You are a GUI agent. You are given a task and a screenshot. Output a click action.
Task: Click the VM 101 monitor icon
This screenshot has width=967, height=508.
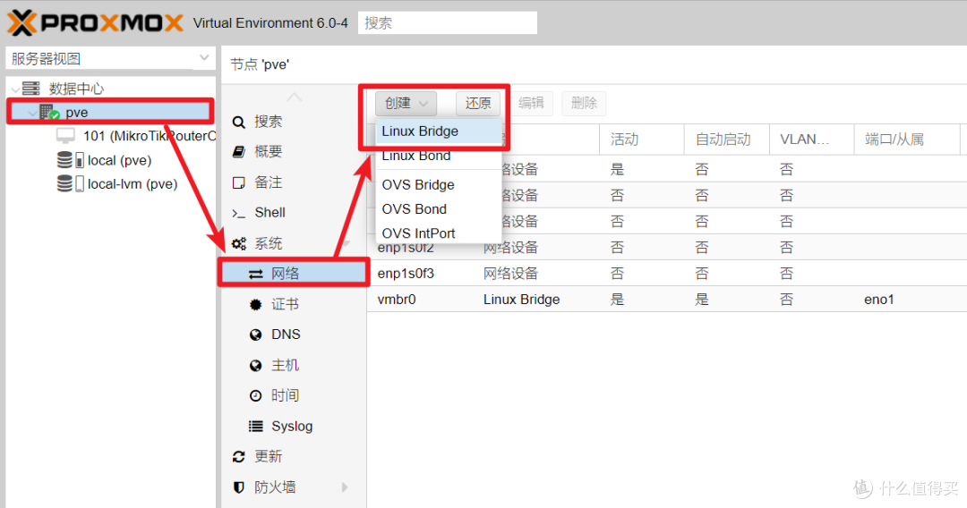(65, 135)
